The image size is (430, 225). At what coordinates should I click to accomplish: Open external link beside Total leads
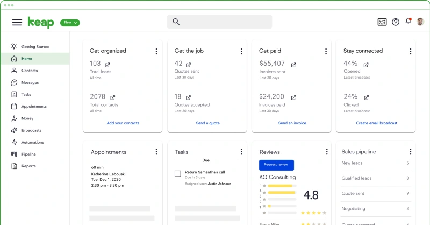(x=107, y=65)
